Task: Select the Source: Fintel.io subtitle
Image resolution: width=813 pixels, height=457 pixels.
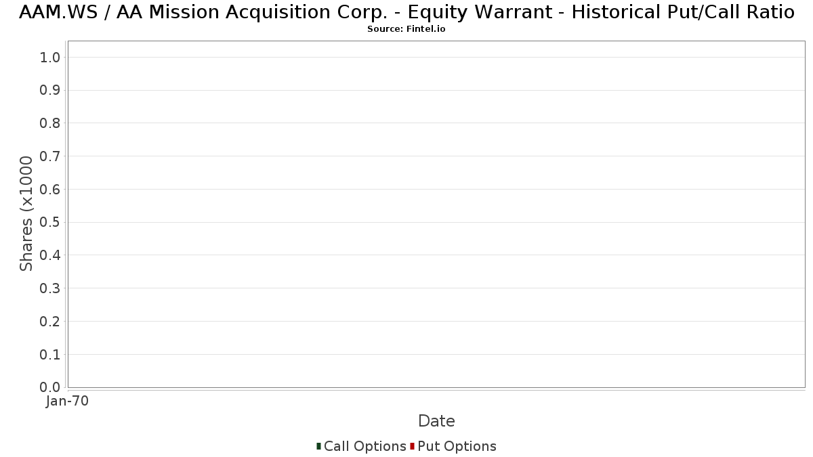Action: (406, 29)
